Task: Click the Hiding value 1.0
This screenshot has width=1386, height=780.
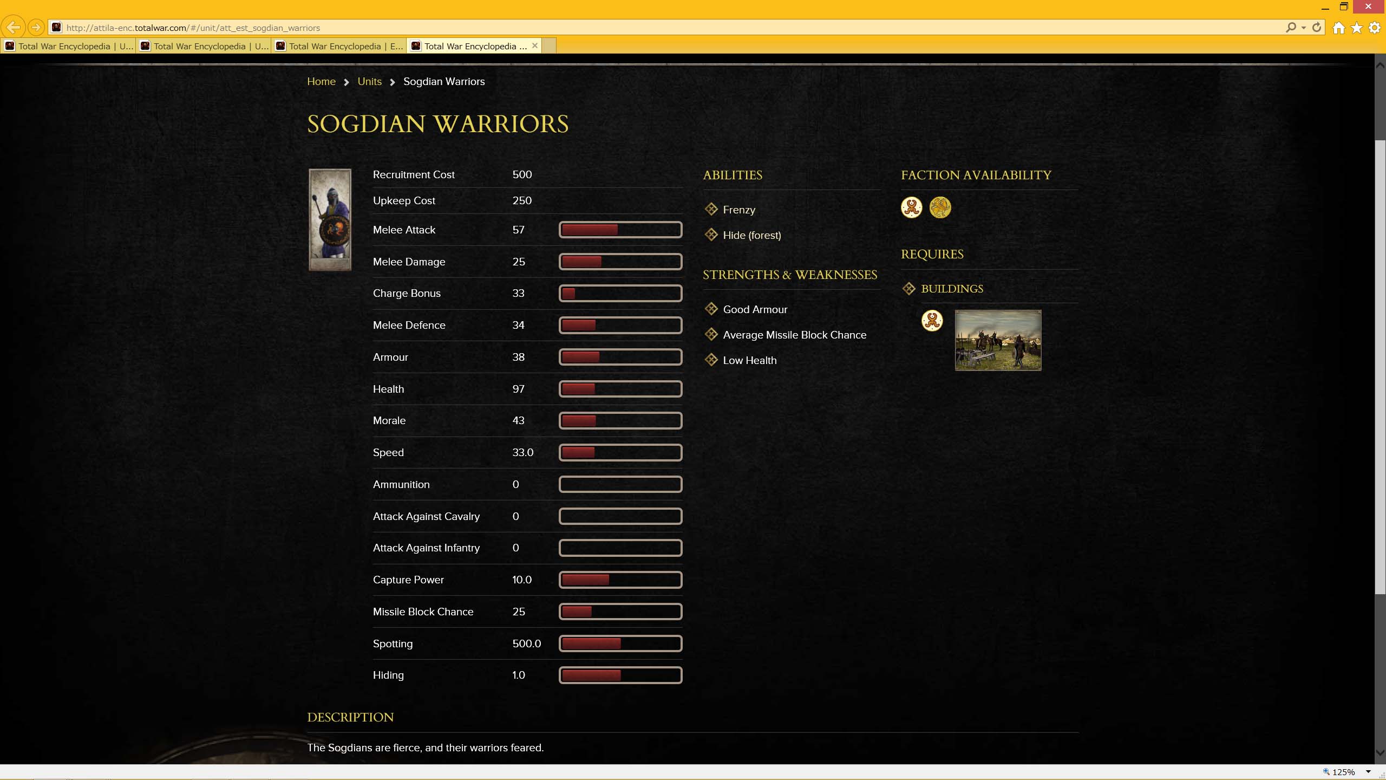Action: coord(518,675)
